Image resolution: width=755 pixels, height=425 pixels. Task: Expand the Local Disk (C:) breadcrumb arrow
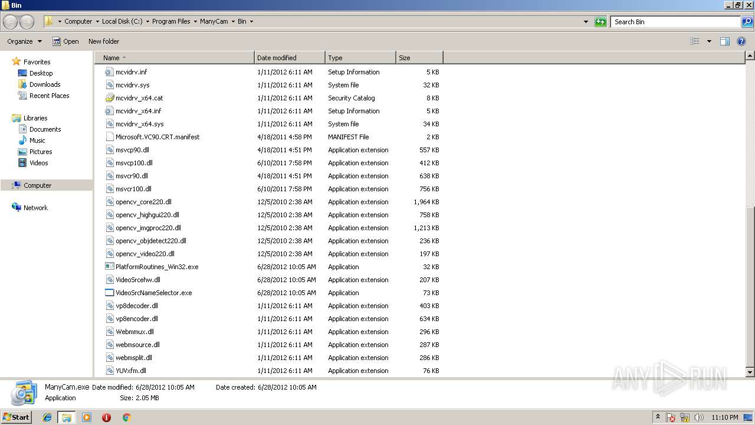146,21
